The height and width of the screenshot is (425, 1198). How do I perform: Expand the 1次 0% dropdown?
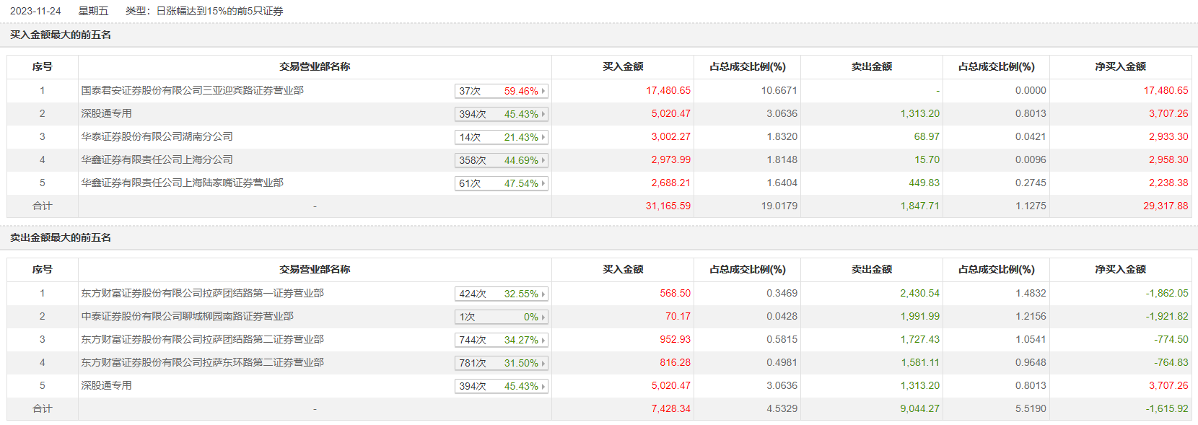501,317
